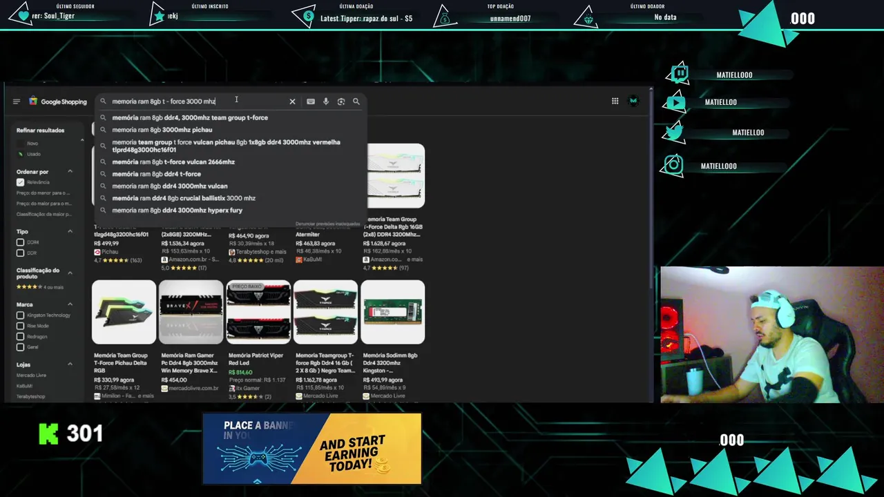884x497 pixels.
Task: Enable the DDR4 type filter
Action: [20, 242]
